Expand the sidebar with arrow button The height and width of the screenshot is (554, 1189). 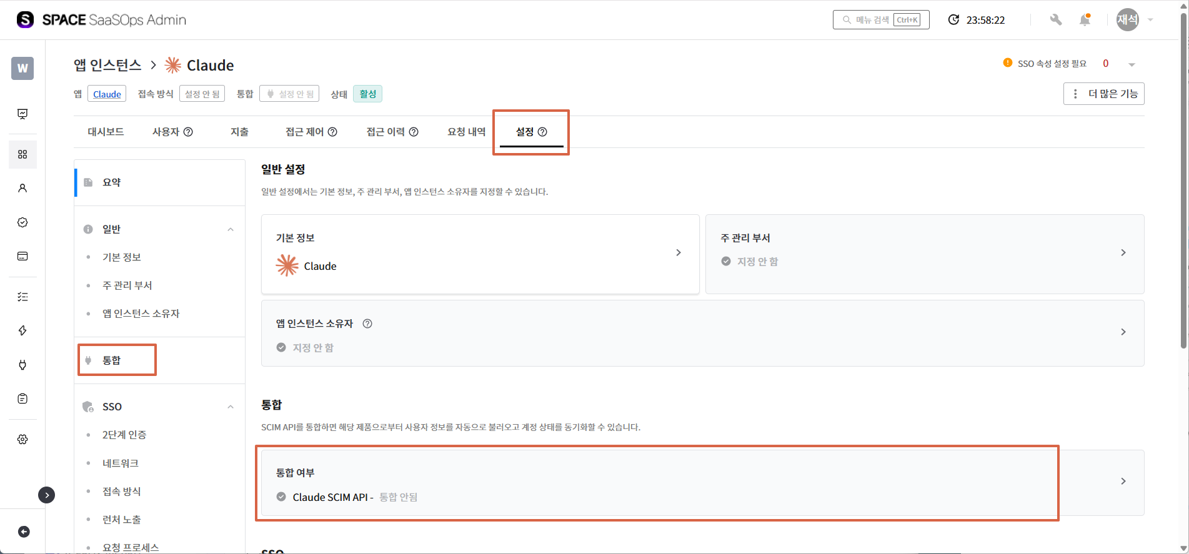[x=47, y=495]
